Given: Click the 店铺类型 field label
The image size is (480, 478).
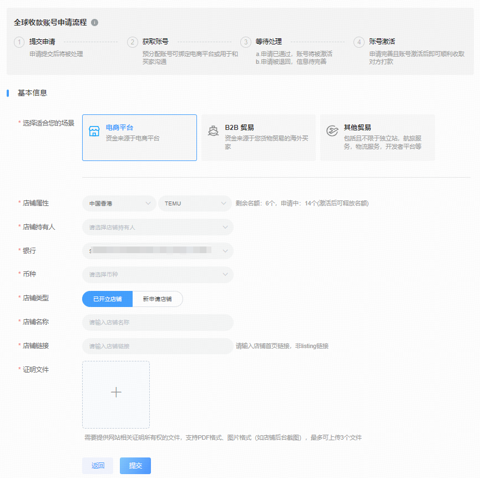Looking at the screenshot, I should 36,298.
